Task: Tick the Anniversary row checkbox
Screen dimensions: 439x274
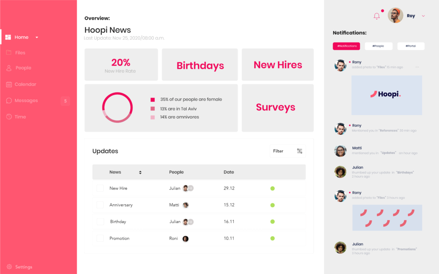Action: (x=100, y=205)
